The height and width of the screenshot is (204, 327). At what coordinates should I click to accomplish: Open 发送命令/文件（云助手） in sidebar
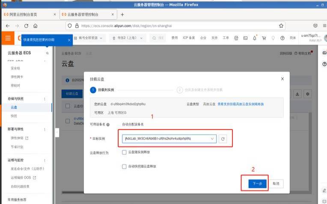click(x=27, y=169)
